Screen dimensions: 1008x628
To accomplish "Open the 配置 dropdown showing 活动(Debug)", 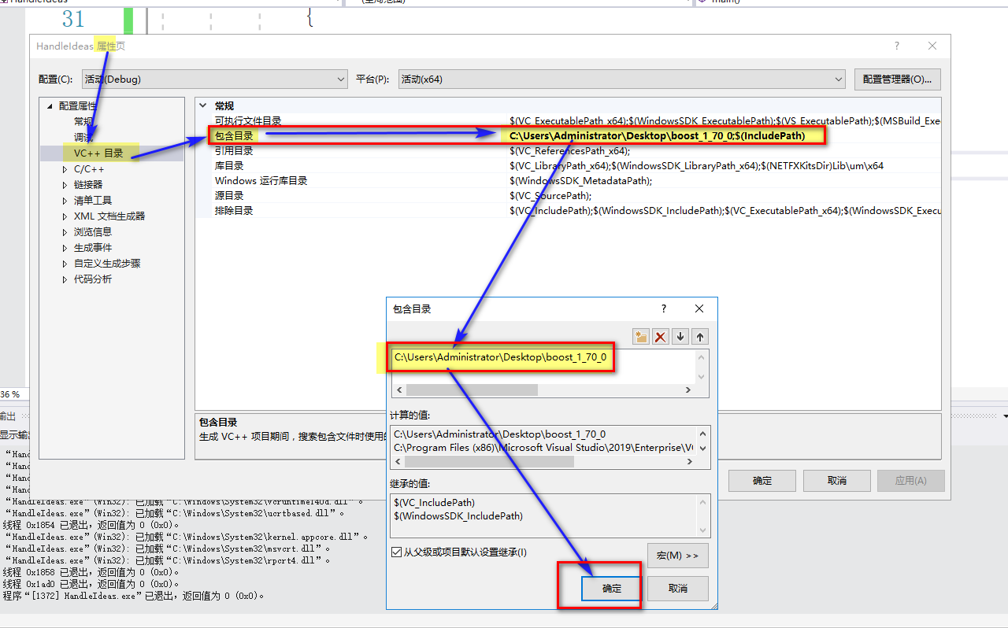I will [x=214, y=79].
